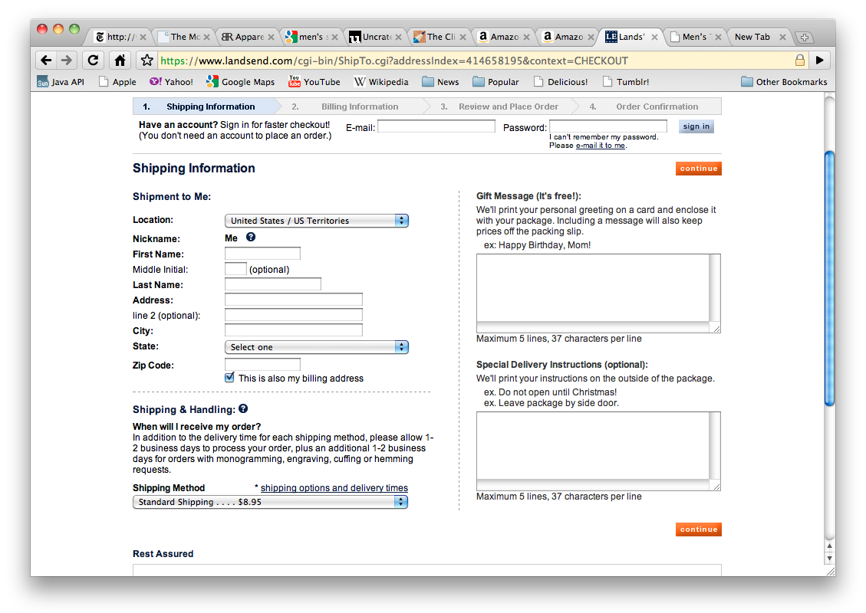
Task: Click into the City field
Action: (x=293, y=330)
